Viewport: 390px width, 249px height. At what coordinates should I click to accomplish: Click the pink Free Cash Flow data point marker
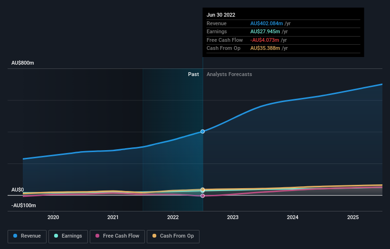click(x=203, y=196)
